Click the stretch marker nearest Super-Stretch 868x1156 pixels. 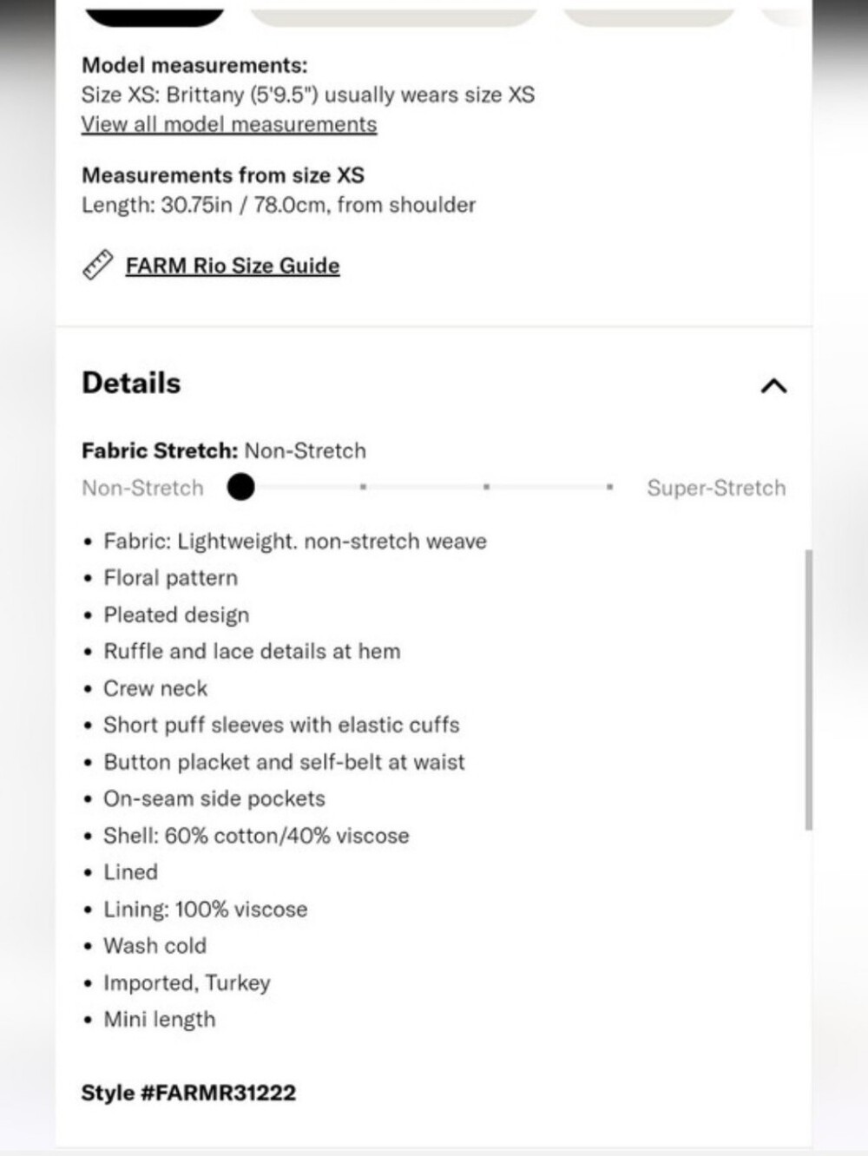point(609,487)
